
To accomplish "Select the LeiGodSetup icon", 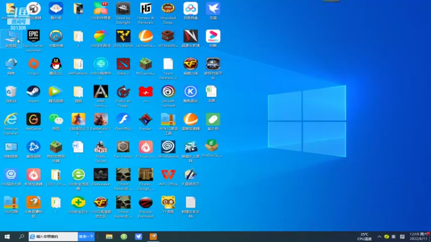I will click(x=145, y=36).
